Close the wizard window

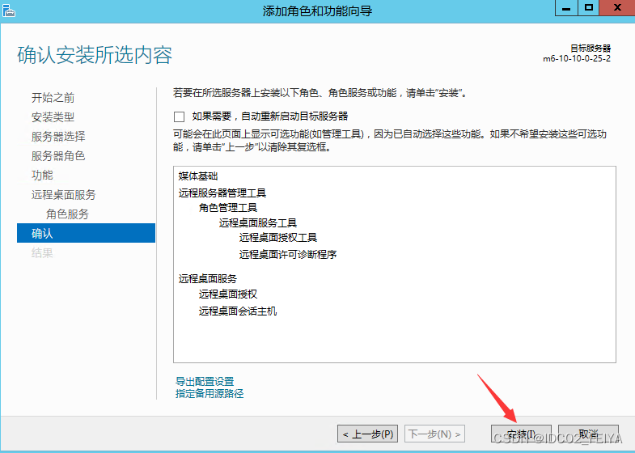click(x=617, y=8)
